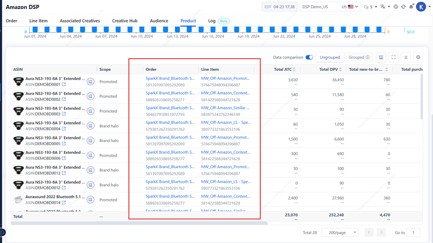The width and height of the screenshot is (433, 243).
Task: Switch to the Log Beta tab
Action: pyautogui.click(x=219, y=21)
